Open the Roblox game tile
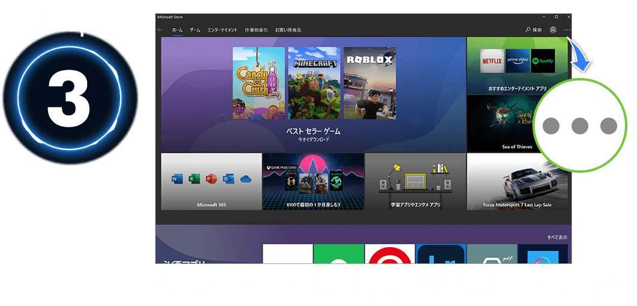The image size is (637, 306). 370,83
